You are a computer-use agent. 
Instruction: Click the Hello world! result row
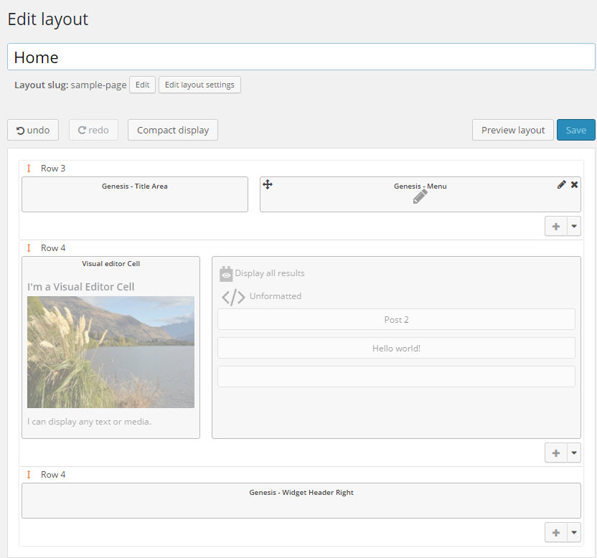[396, 348]
